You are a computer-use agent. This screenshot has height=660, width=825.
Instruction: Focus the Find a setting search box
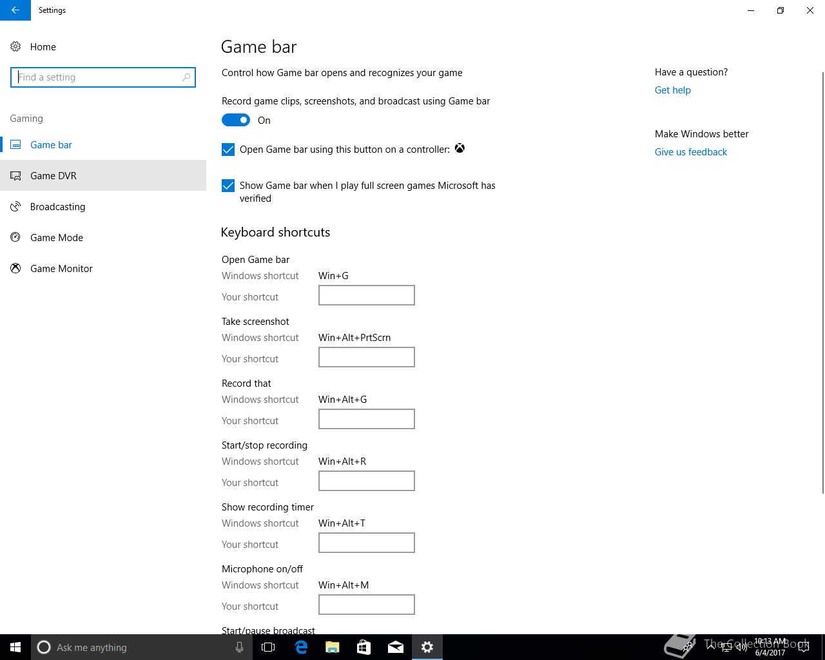click(x=103, y=77)
